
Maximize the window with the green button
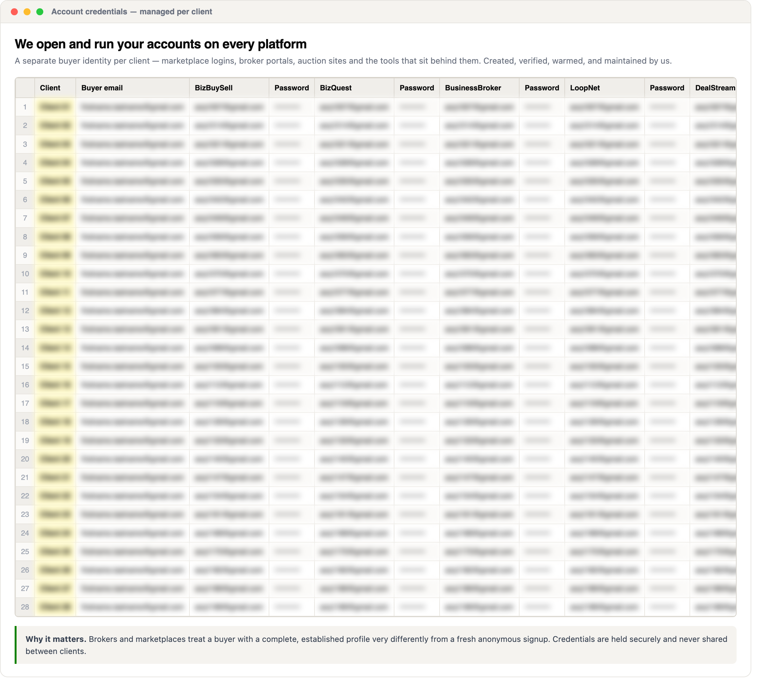point(40,12)
